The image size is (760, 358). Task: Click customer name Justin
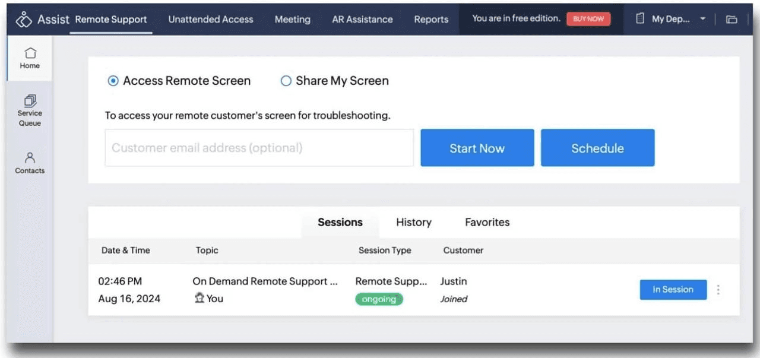[x=454, y=281]
